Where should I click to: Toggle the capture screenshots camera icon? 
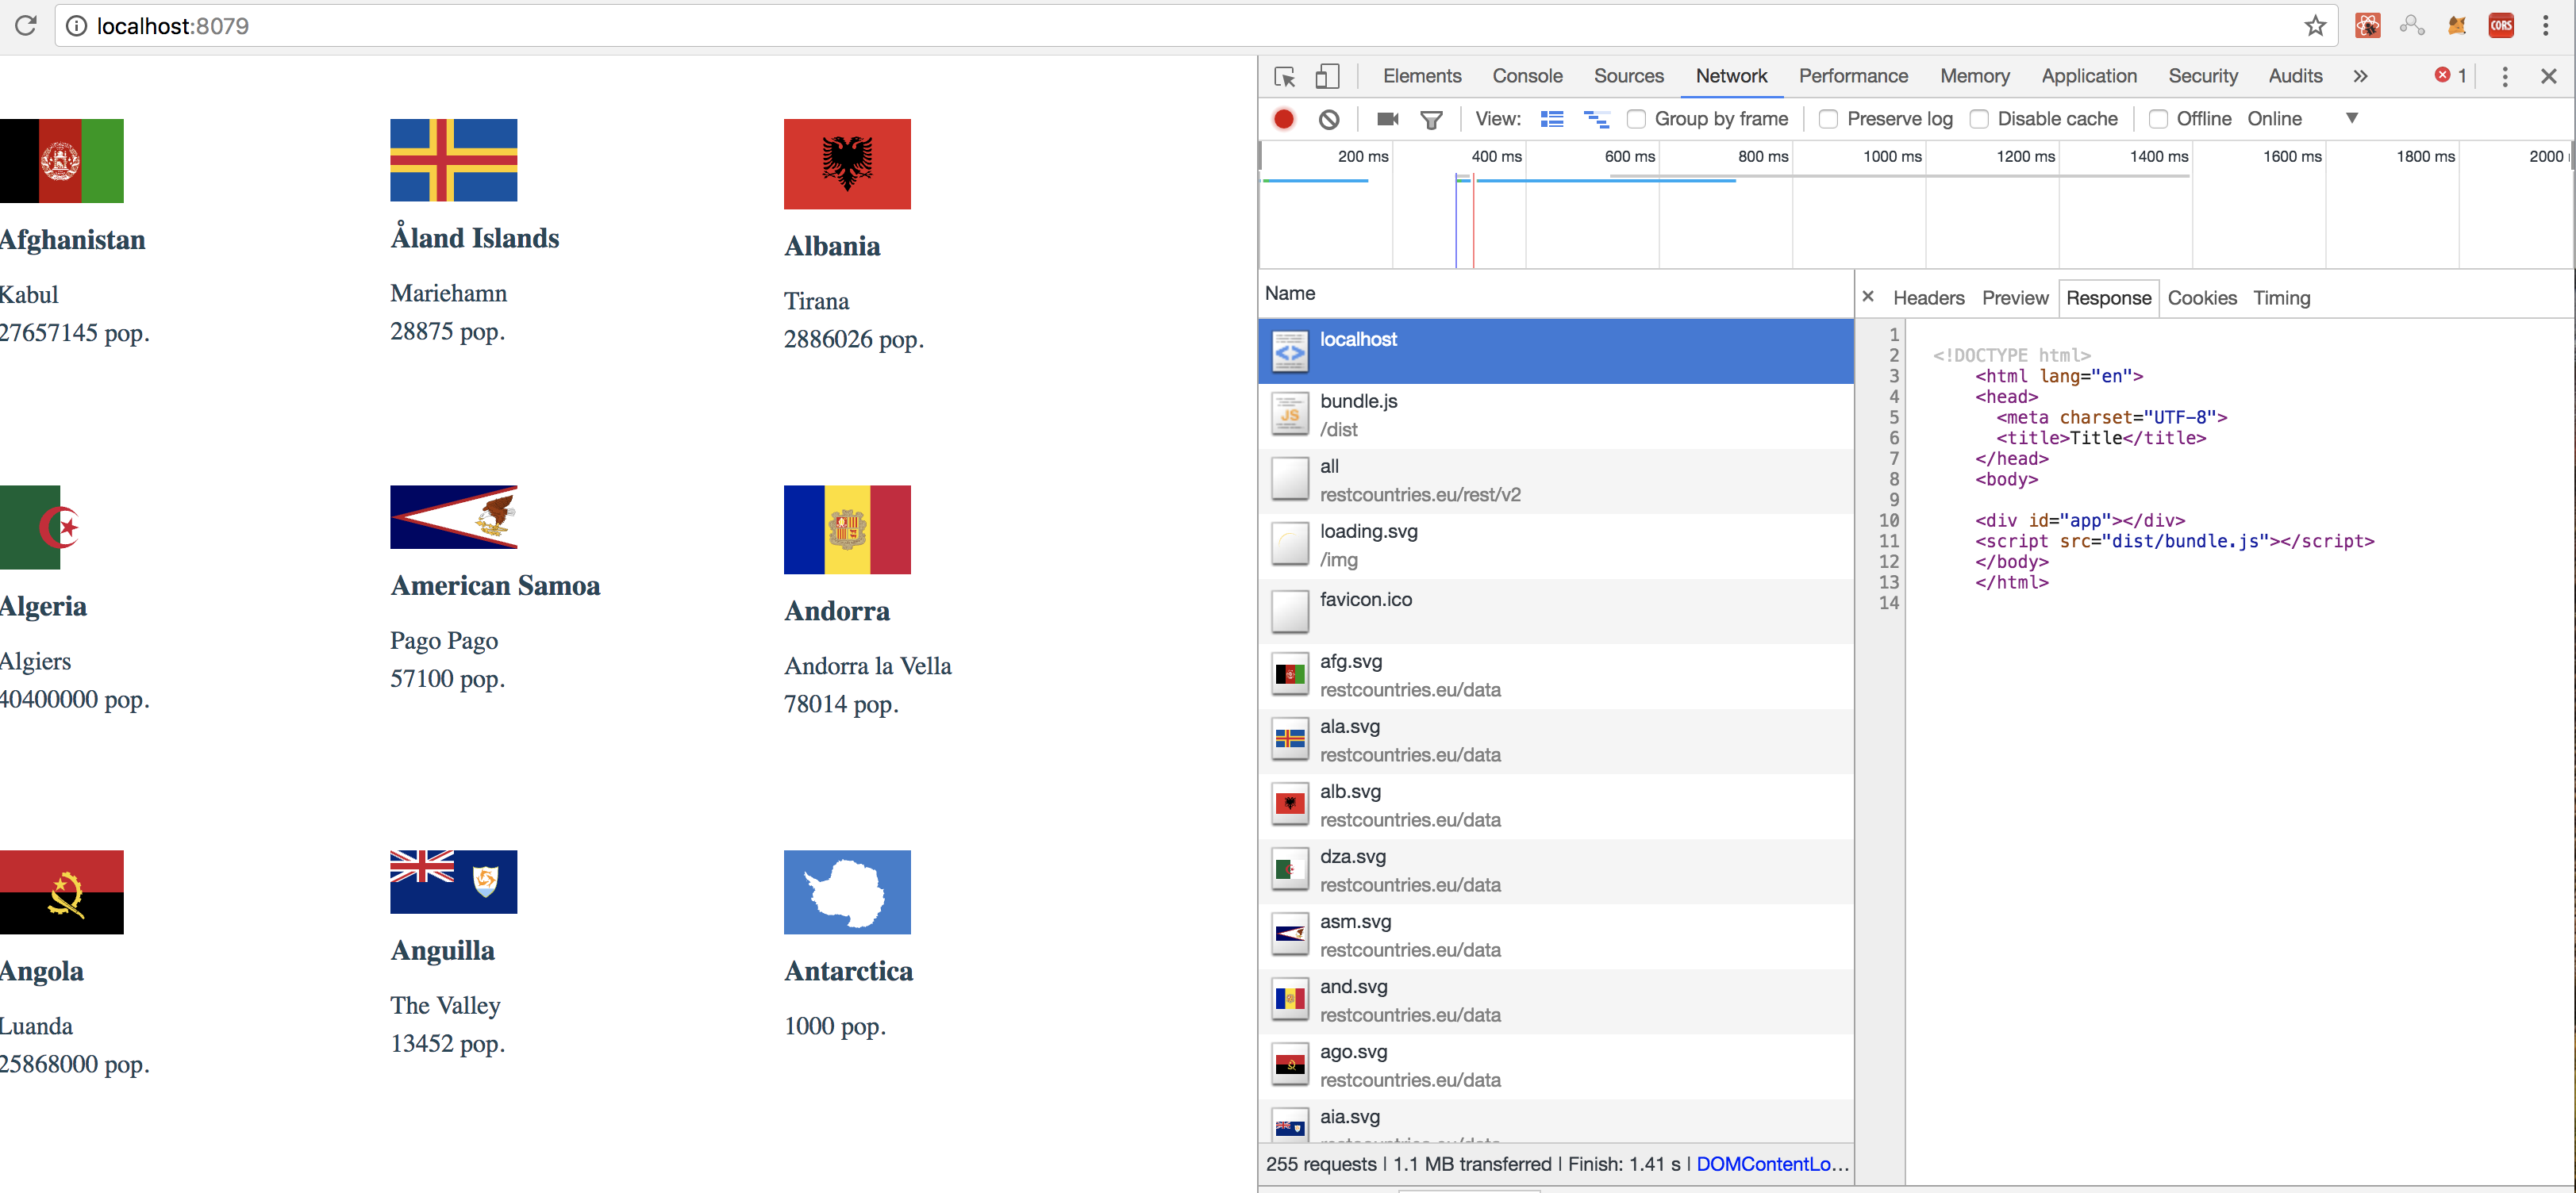1387,119
